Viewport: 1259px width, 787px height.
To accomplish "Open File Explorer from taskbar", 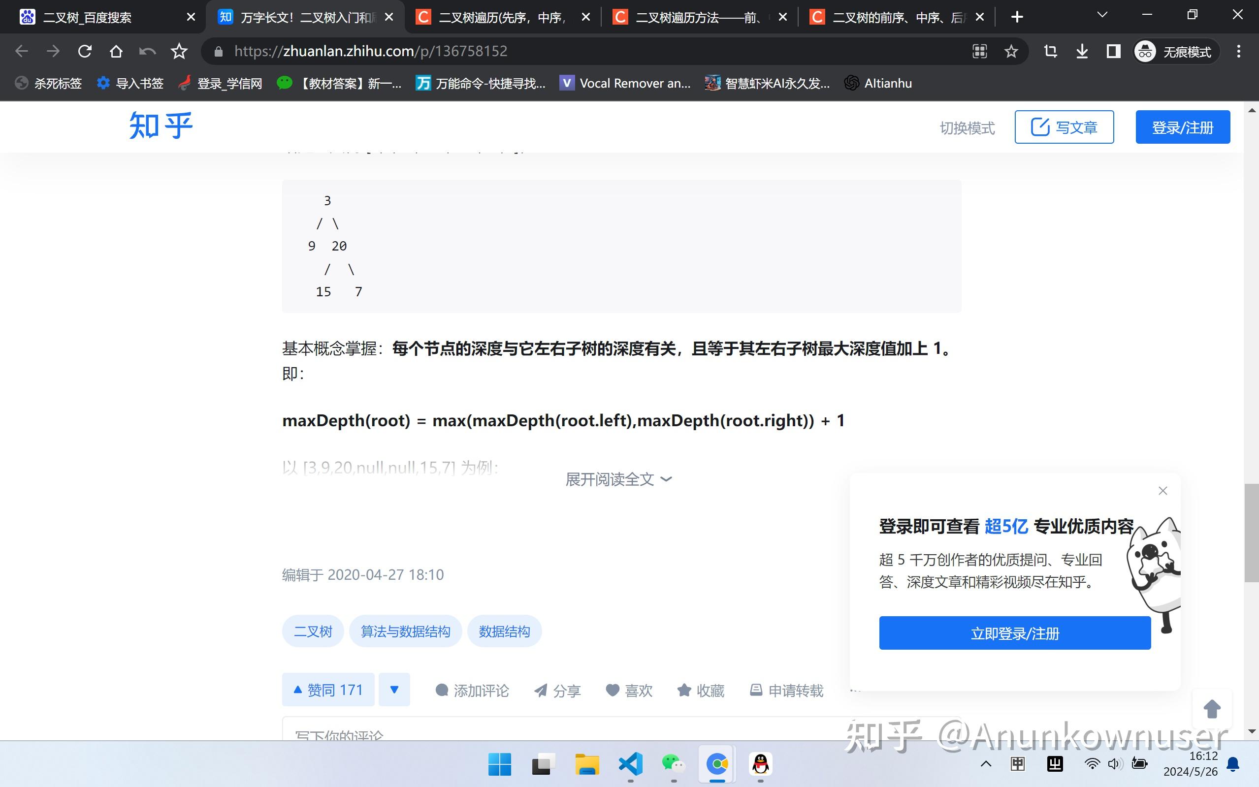I will click(x=587, y=764).
